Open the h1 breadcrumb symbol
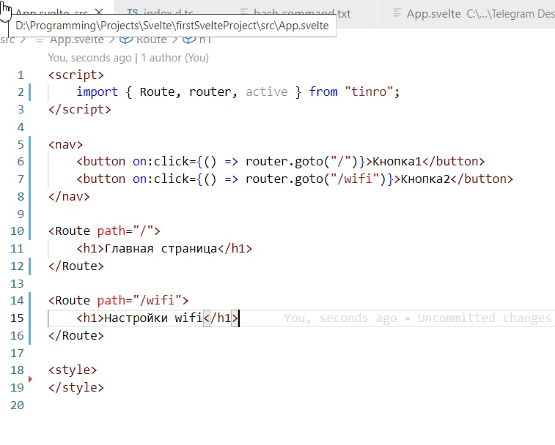The image size is (555, 445). (196, 40)
